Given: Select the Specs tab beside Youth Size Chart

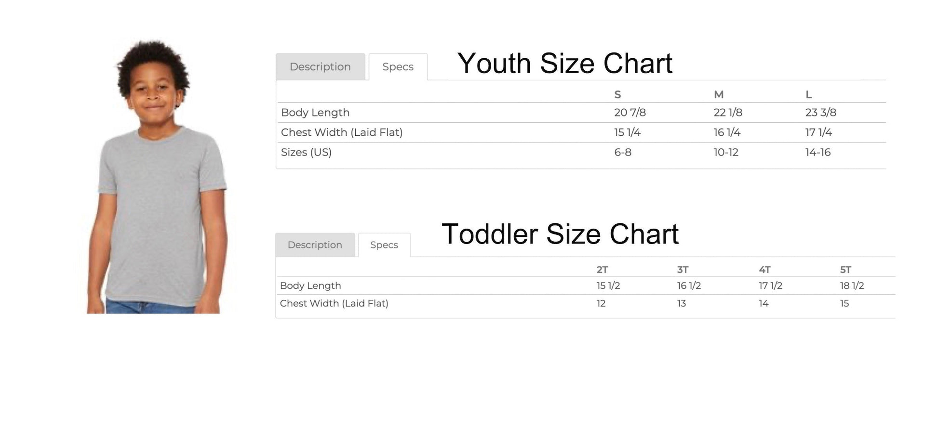Looking at the screenshot, I should (398, 67).
